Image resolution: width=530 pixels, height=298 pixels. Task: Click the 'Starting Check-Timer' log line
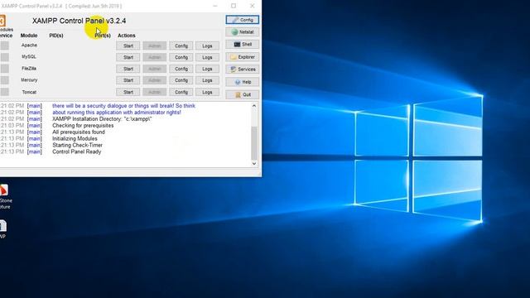click(77, 145)
